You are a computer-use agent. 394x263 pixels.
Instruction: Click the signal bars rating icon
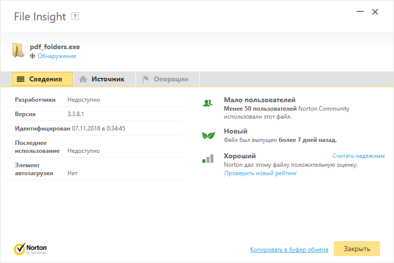[x=208, y=158]
